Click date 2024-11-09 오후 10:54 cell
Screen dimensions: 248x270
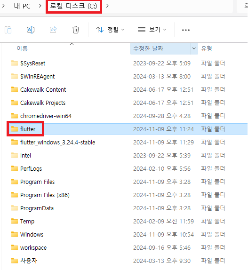point(163,234)
